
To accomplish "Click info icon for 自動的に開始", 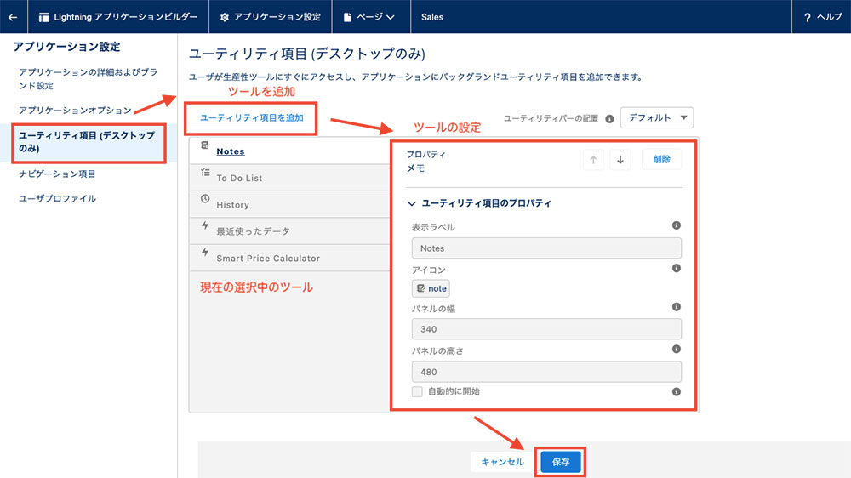I will click(677, 392).
